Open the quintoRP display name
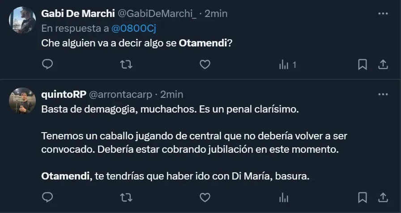 64,94
